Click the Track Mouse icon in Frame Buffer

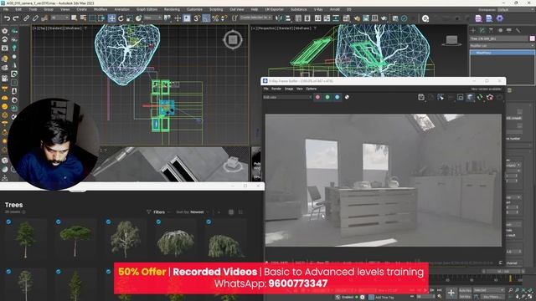(441, 97)
